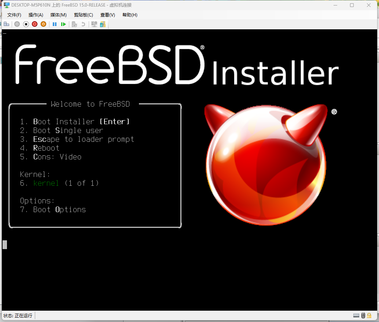Click the '6. kernel (1 of 1)' entry
Image resolution: width=379 pixels, height=322 pixels.
coord(59,183)
